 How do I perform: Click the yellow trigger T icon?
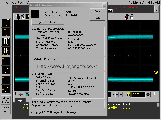point(128,95)
